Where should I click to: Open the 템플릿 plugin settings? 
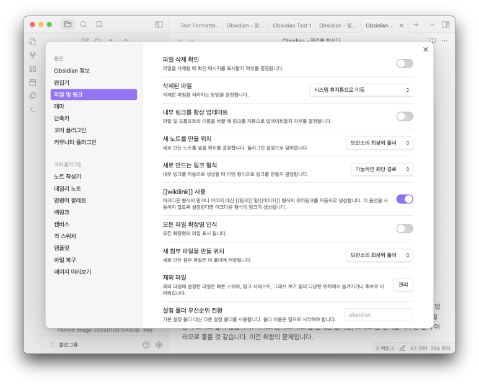point(94,248)
